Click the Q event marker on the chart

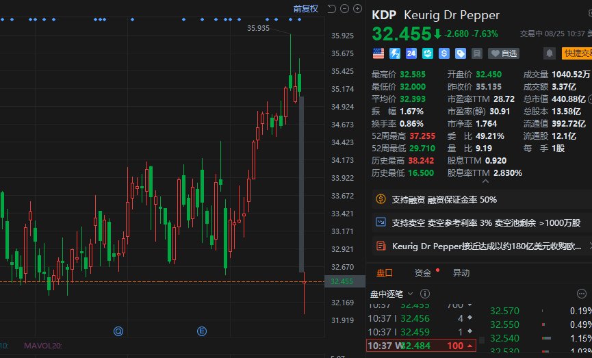(x=118, y=331)
